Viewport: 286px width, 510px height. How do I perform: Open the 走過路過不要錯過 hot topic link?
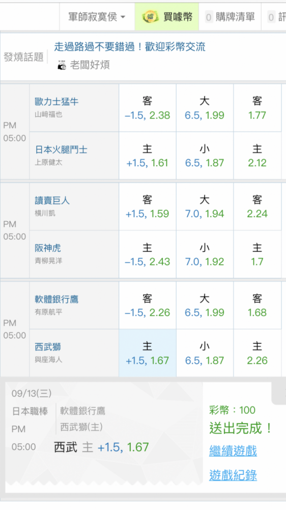(x=130, y=46)
